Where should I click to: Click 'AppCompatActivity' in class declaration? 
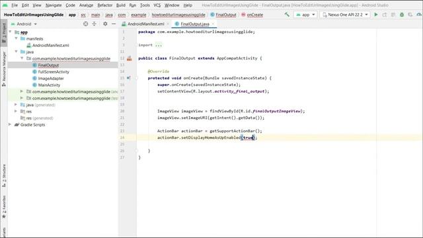click(237, 58)
